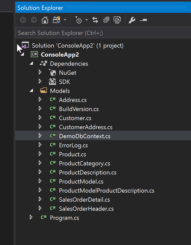Select Address.cs file
The width and height of the screenshot is (191, 245).
point(73,100)
